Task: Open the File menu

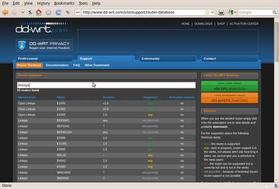Action: click(x=5, y=4)
